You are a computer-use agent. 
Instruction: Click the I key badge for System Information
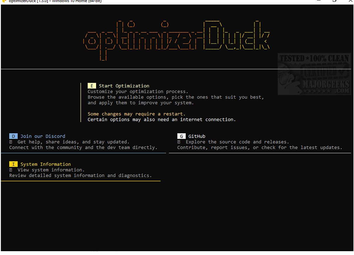pyautogui.click(x=14, y=164)
